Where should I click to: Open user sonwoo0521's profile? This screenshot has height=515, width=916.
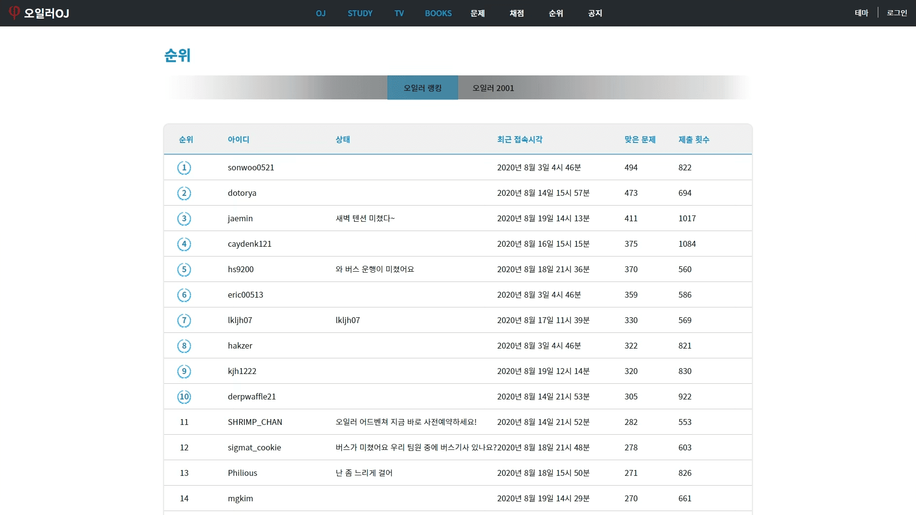point(251,167)
